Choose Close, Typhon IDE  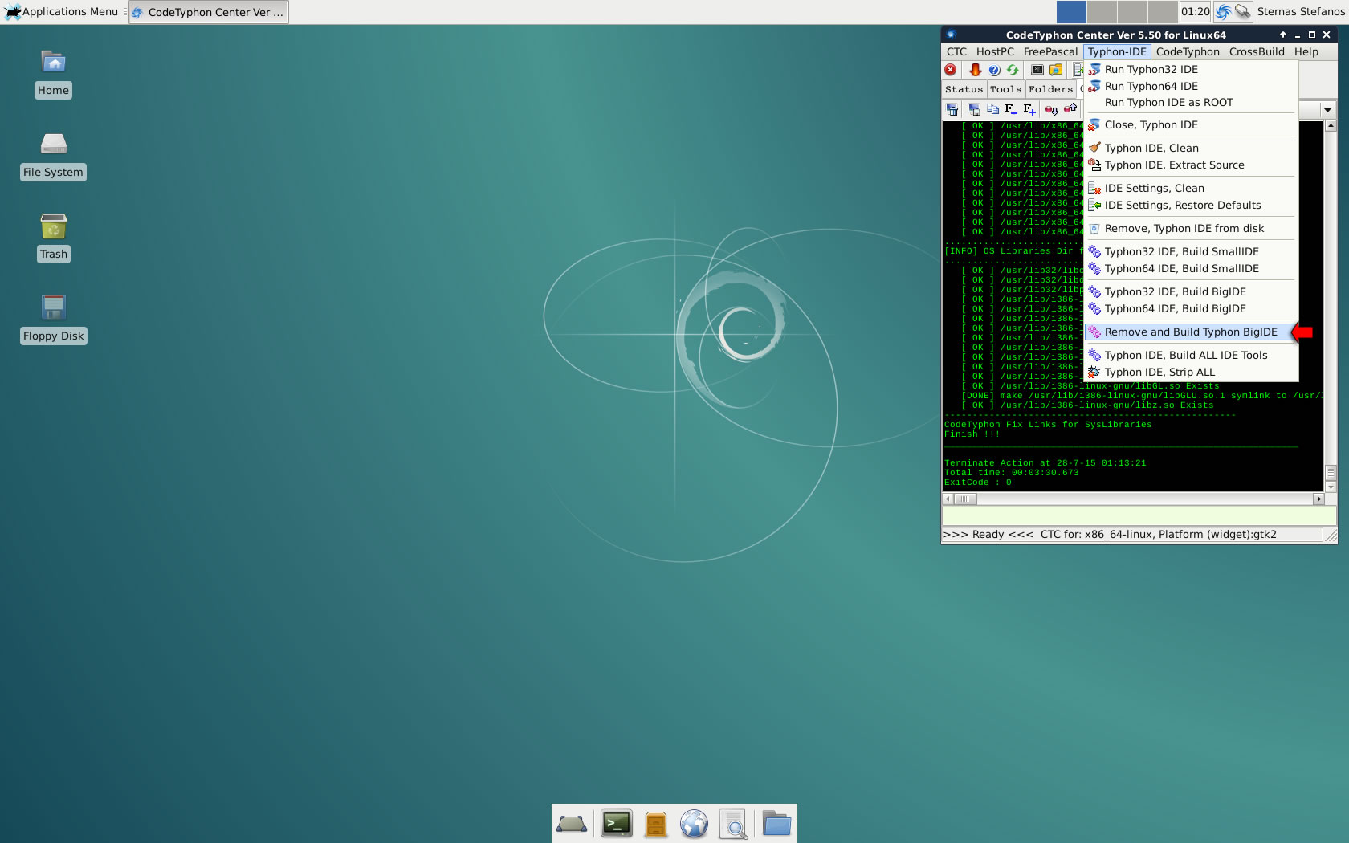1191,124
